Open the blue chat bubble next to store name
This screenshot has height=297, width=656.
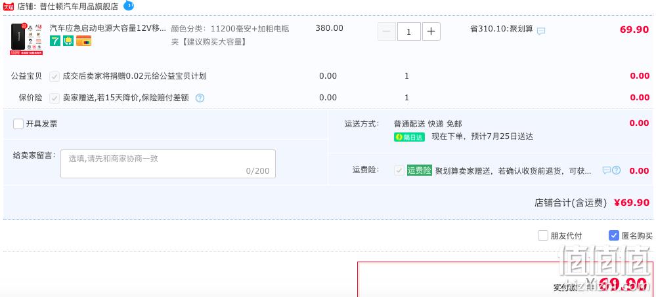[x=129, y=5]
